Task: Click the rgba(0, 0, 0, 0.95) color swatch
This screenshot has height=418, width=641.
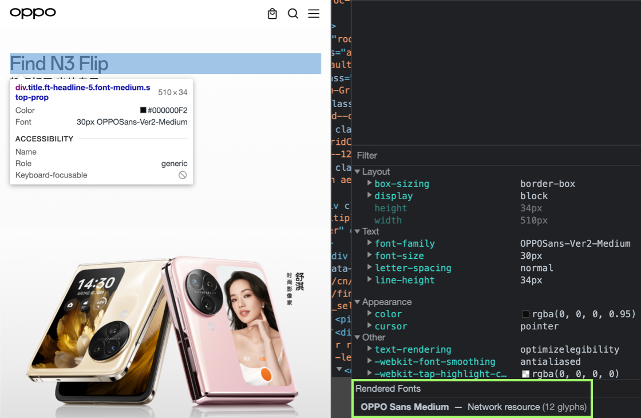Action: 526,314
